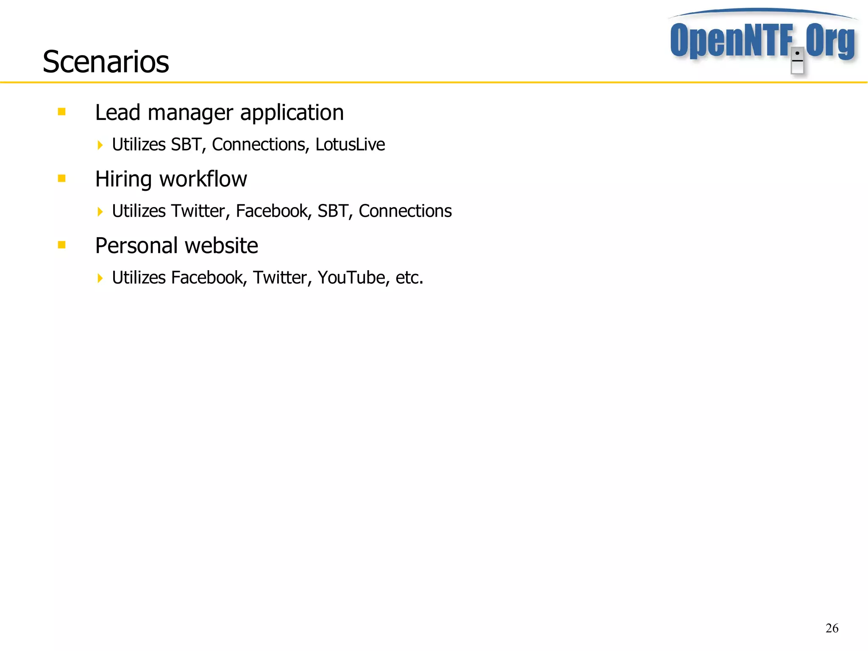Select the 'Hiring workflow' bullet
868x651 pixels.
(171, 179)
